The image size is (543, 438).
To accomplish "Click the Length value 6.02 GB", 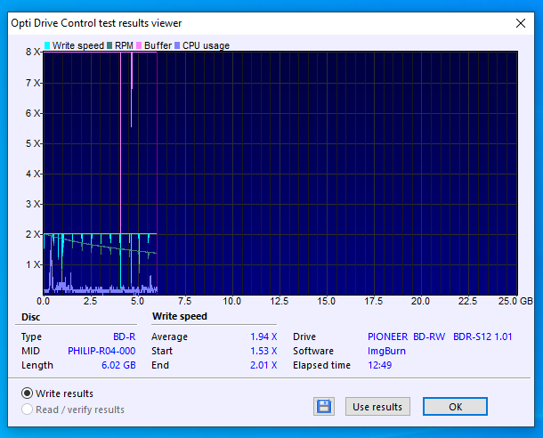I will [x=118, y=365].
